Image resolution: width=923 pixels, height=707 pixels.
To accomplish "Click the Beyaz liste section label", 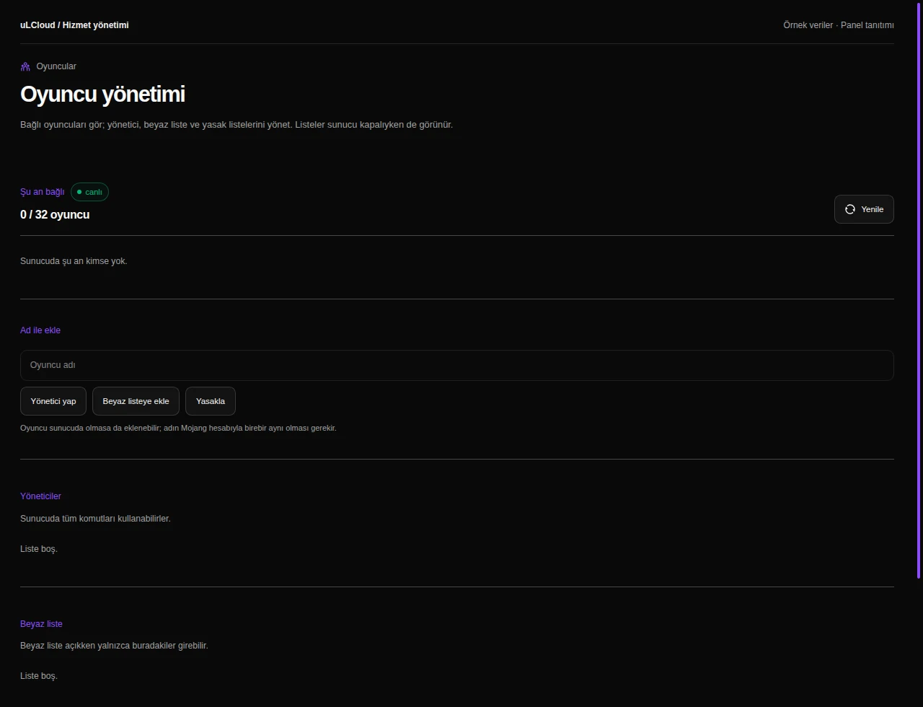I will coord(41,624).
